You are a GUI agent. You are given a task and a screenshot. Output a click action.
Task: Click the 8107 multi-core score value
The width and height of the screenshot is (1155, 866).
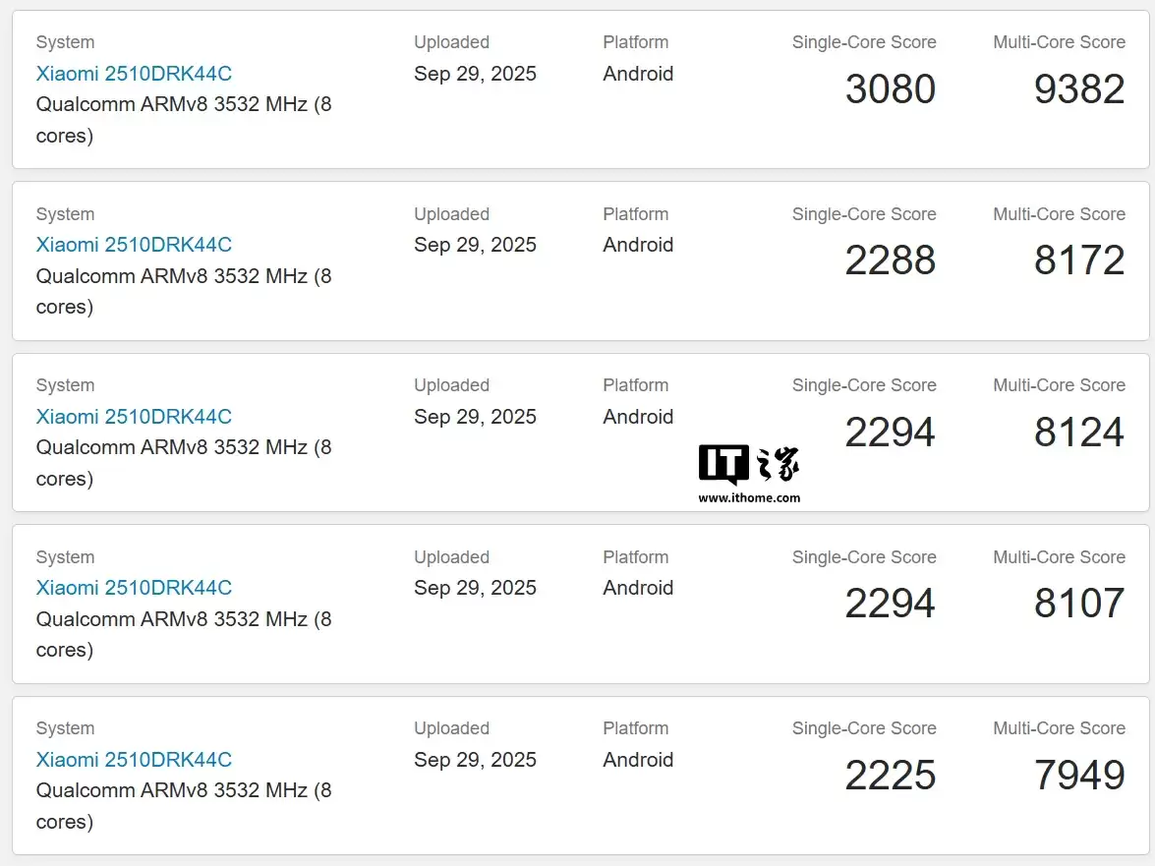1078,604
